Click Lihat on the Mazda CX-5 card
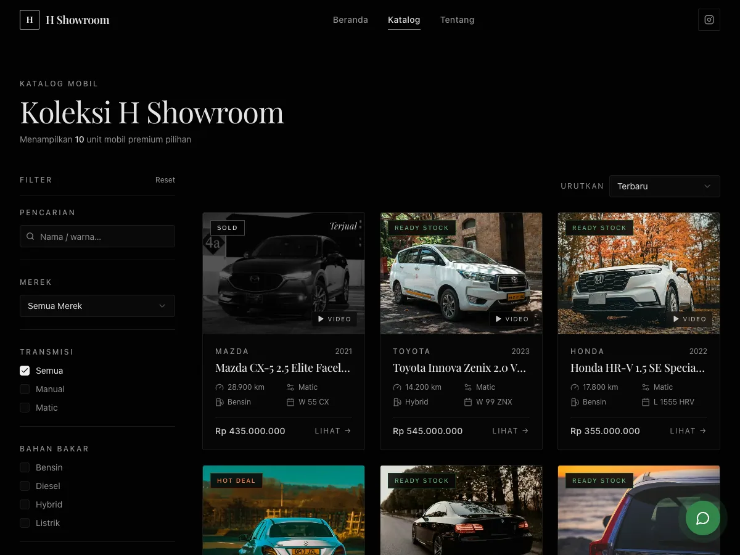 tap(333, 431)
